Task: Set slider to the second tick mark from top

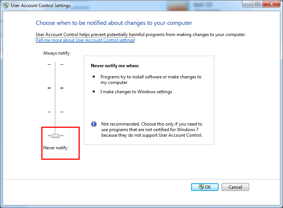Action: pos(55,88)
